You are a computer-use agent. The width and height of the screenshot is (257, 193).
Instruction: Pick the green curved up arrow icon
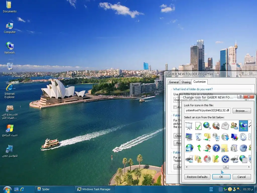tap(199, 148)
